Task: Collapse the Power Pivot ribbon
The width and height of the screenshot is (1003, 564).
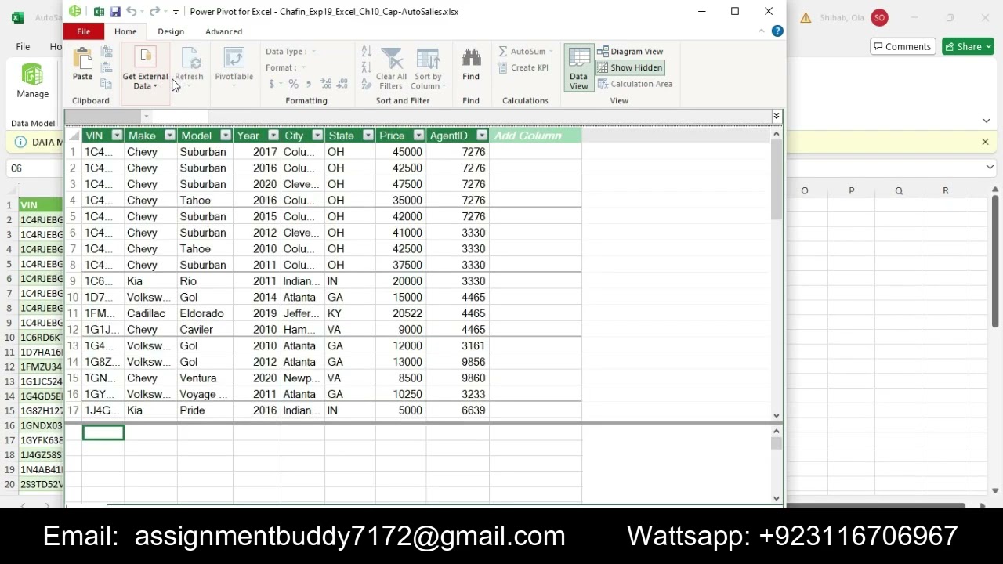Action: click(x=761, y=31)
